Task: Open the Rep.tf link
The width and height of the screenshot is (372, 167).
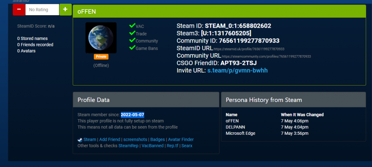Action: [x=173, y=146]
